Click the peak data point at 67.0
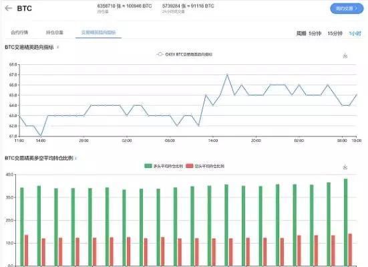The image size is (368, 267). pyautogui.click(x=227, y=74)
